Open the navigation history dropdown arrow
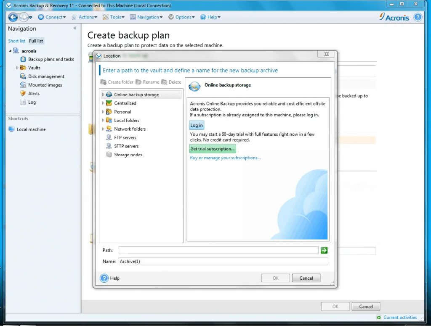431x326 pixels. (30, 17)
